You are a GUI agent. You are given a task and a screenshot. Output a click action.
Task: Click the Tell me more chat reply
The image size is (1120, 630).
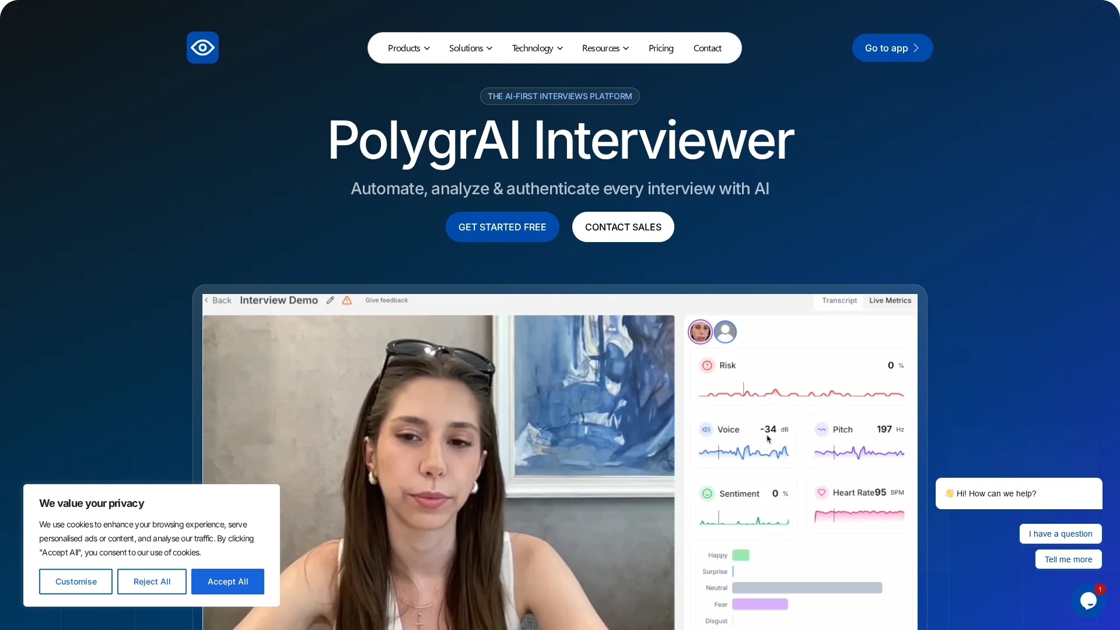pyautogui.click(x=1069, y=559)
